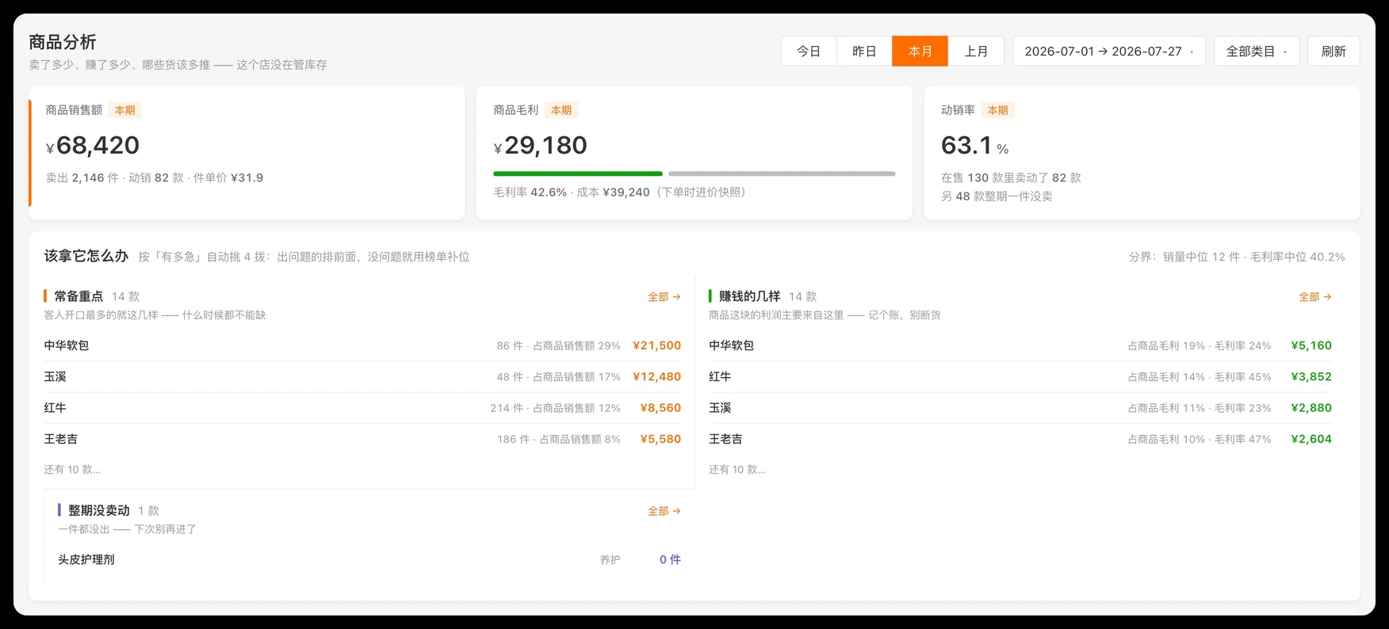Switch to the 今日 period tab
Viewport: 1389px width, 629px height.
coord(809,51)
